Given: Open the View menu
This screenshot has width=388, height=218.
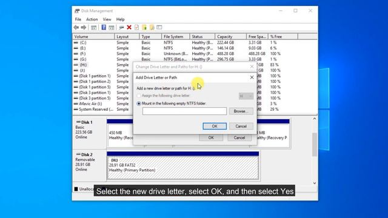Looking at the screenshot, I should tap(107, 19).
